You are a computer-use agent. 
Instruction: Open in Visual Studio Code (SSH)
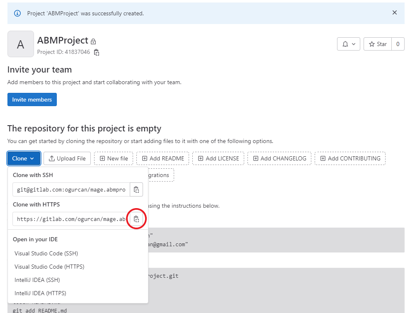pyautogui.click(x=46, y=253)
